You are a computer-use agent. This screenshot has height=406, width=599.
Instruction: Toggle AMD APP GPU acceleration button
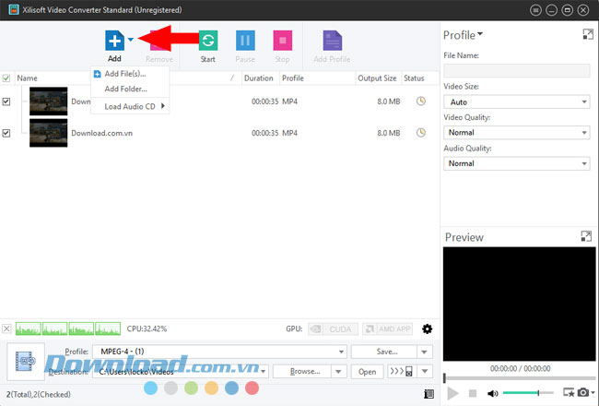tap(387, 329)
